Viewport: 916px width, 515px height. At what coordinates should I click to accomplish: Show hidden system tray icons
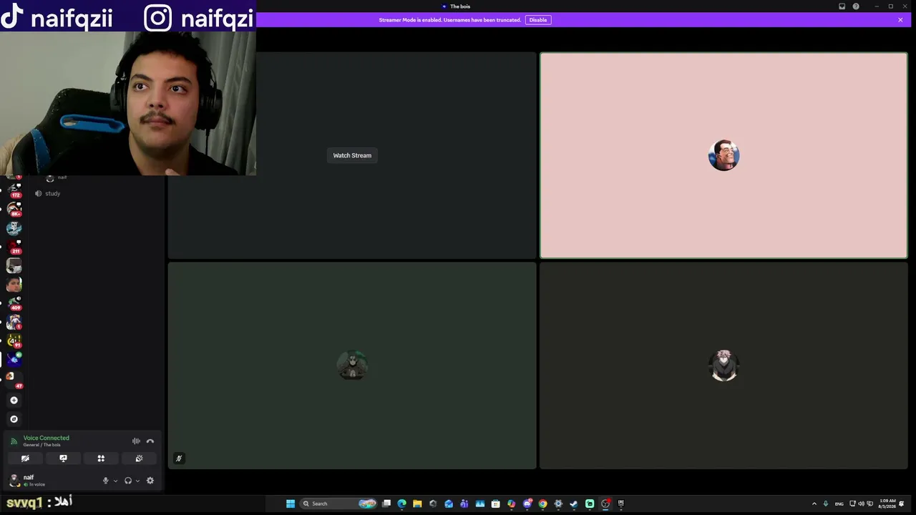coord(814,504)
